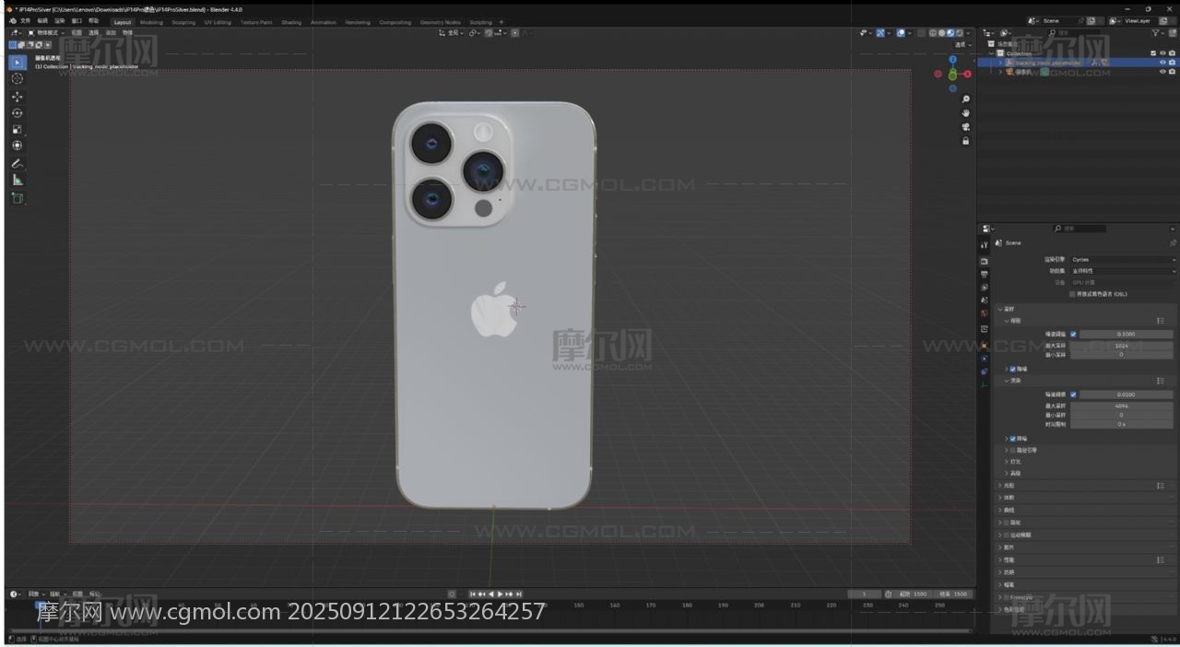Select the Add Cube tool

tap(17, 198)
